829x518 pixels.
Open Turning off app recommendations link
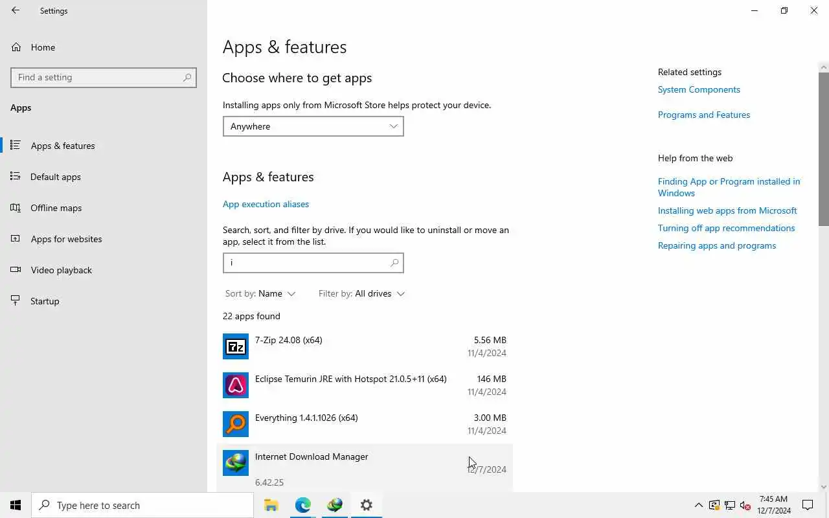point(726,228)
